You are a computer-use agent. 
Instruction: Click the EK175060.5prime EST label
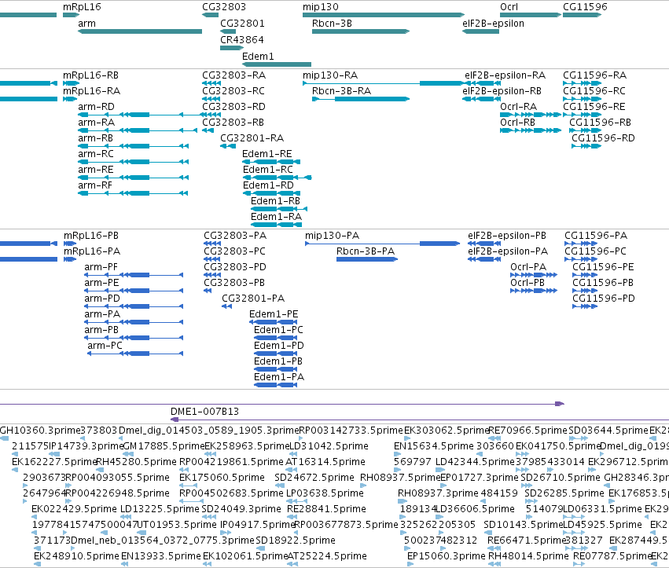222,478
